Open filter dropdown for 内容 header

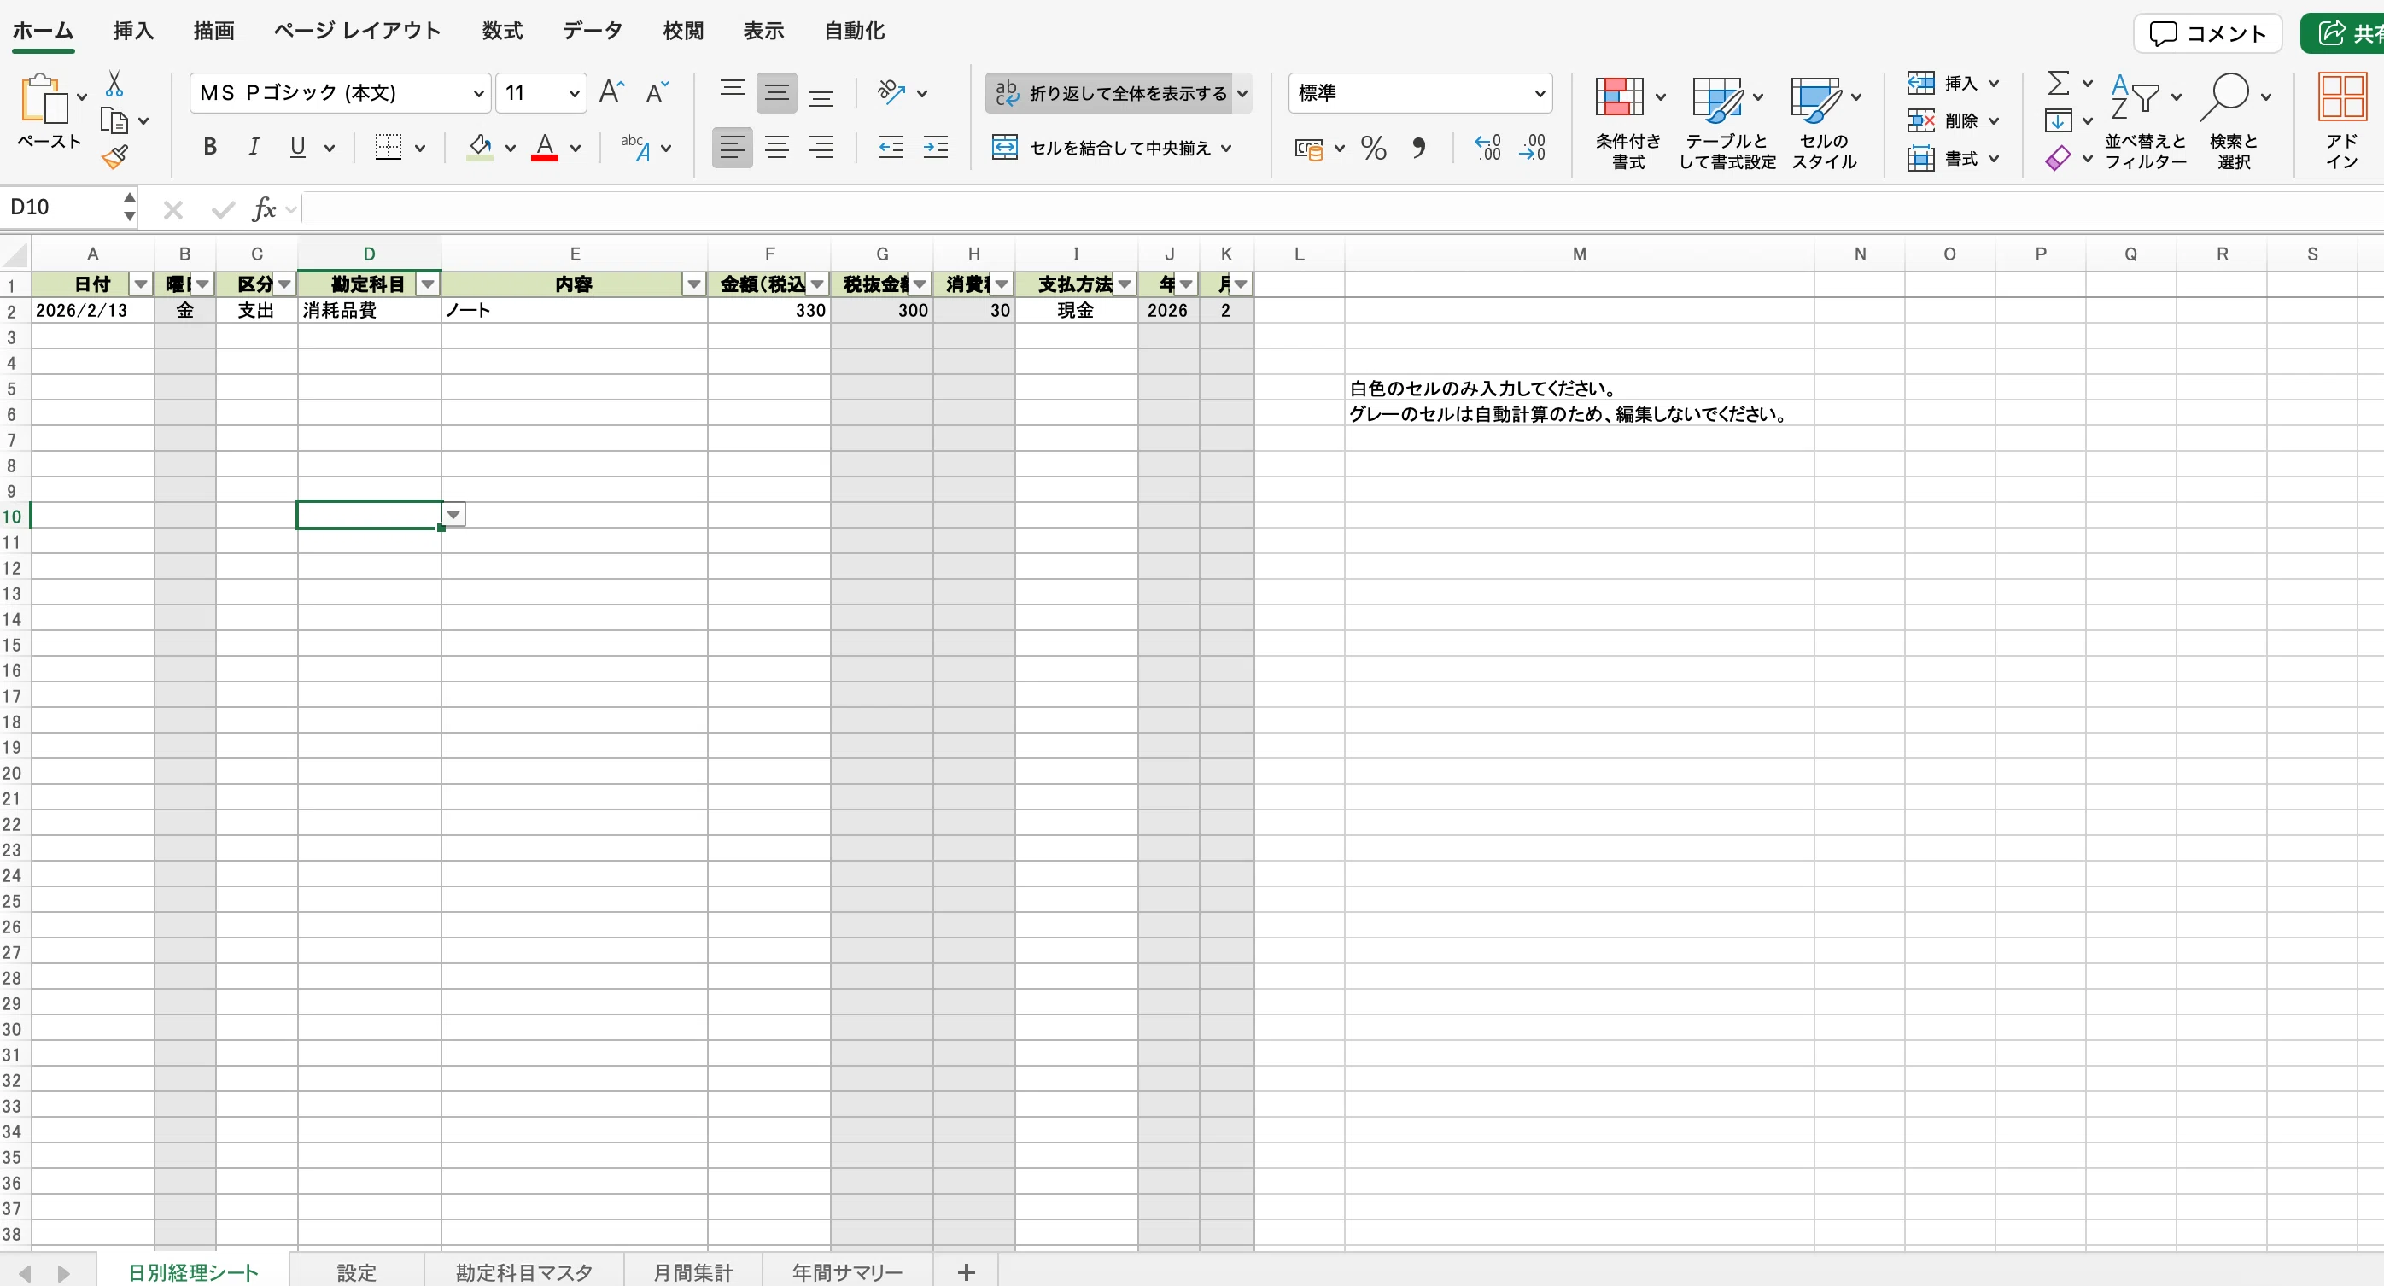pos(694,284)
